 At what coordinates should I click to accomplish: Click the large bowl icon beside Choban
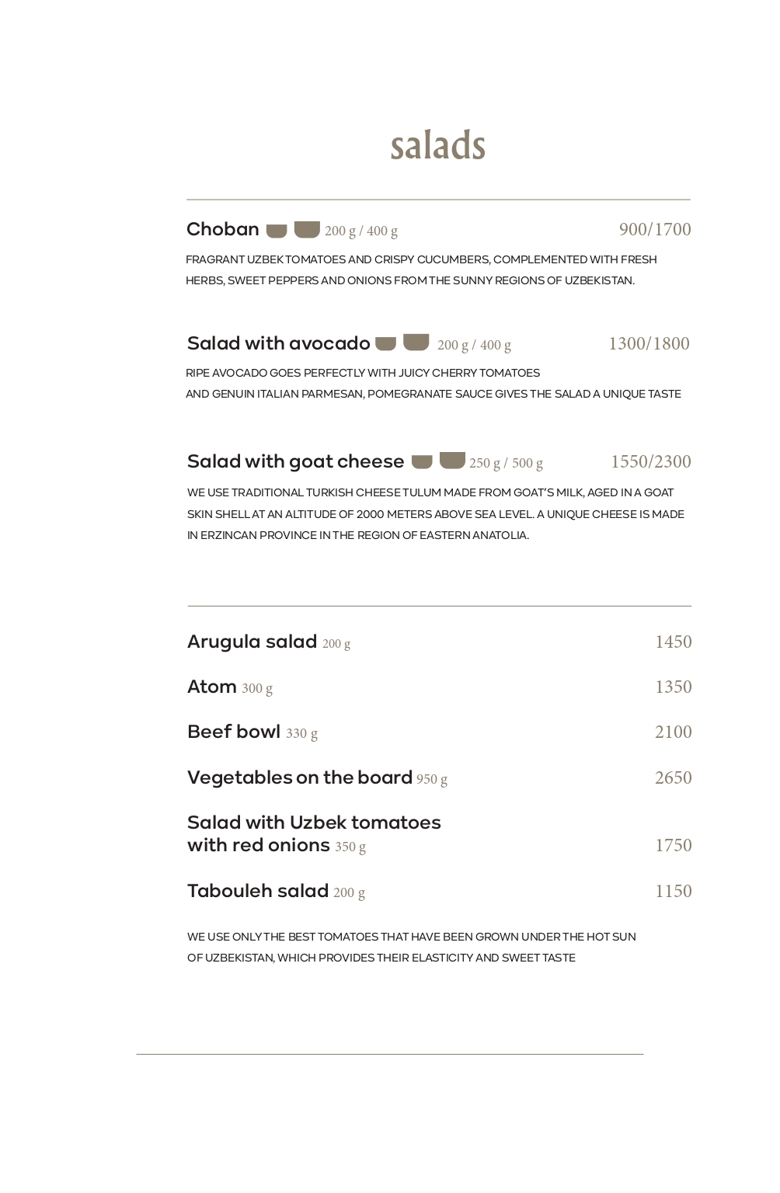coord(307,229)
